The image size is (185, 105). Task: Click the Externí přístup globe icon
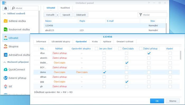[6, 78]
